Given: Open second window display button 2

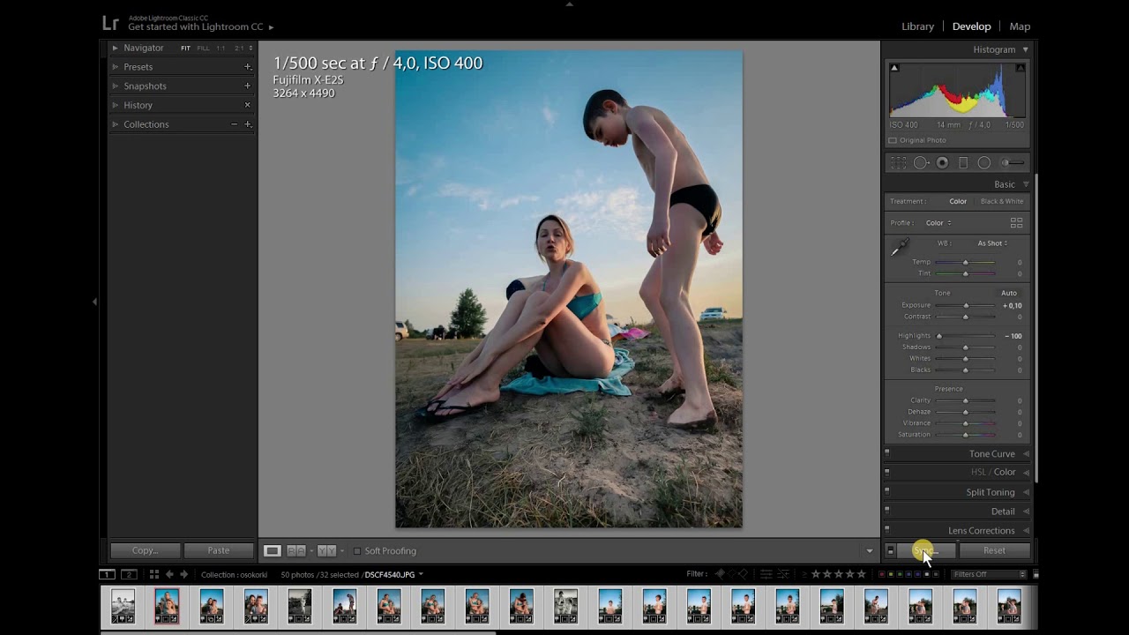Looking at the screenshot, I should tap(129, 575).
